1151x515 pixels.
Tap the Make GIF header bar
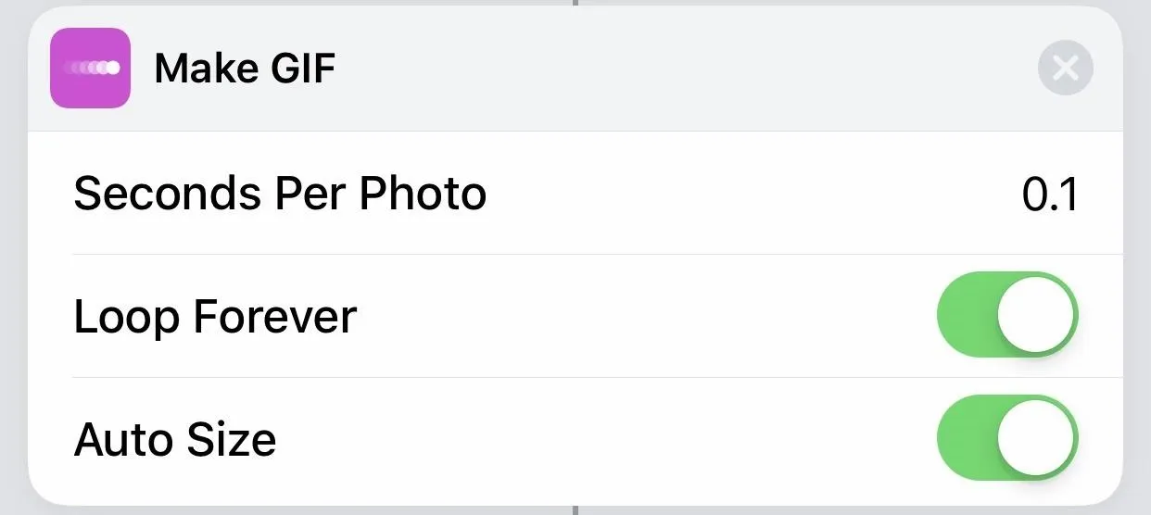point(575,69)
